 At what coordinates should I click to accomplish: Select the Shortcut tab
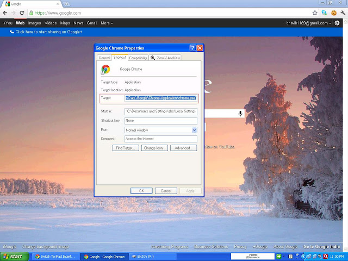(120, 57)
